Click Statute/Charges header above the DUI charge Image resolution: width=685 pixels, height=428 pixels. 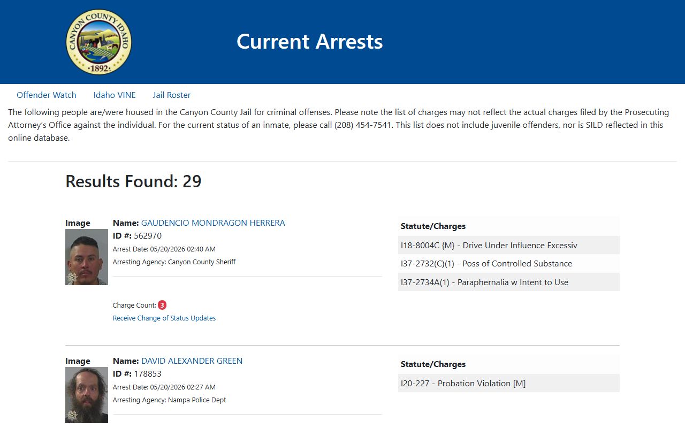click(x=433, y=226)
